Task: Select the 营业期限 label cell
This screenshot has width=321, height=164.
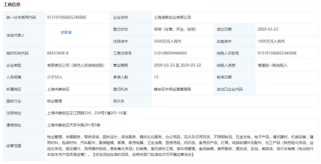Action: click(131, 65)
